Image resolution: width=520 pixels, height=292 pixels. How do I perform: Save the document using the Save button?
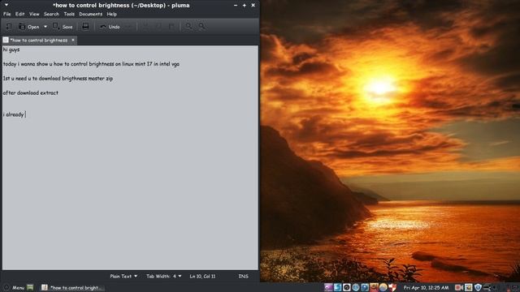(x=63, y=27)
